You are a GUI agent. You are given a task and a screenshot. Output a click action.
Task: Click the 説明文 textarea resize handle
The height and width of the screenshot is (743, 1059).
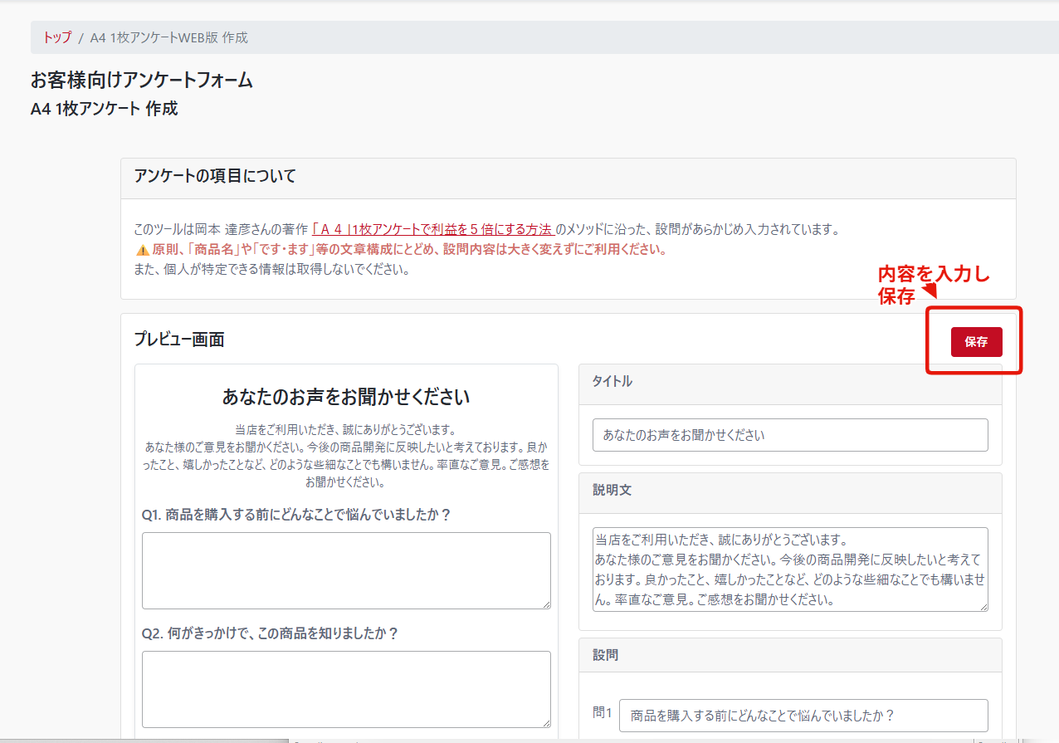983,607
